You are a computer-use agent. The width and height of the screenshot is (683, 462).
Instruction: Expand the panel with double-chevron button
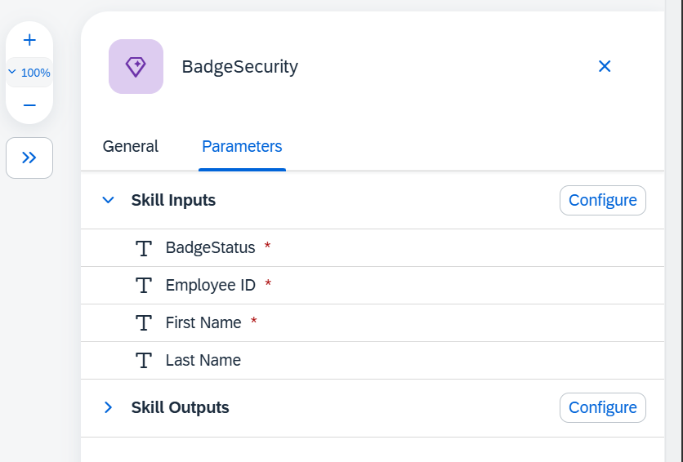coord(29,158)
